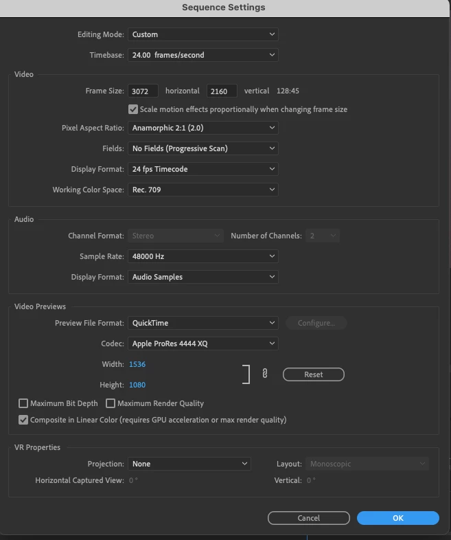Click the VR Properties section label
This screenshot has height=540, width=451.
(x=37, y=447)
